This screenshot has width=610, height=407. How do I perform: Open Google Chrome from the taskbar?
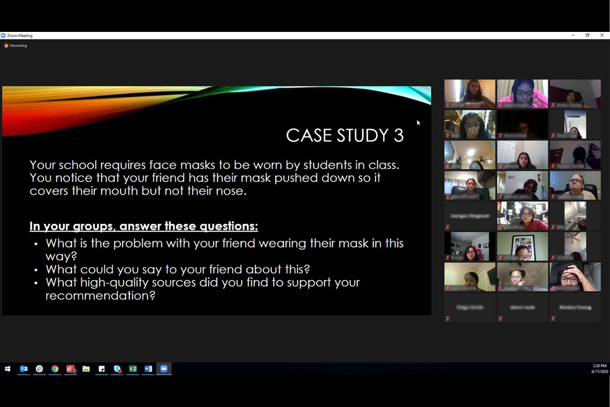(x=55, y=369)
